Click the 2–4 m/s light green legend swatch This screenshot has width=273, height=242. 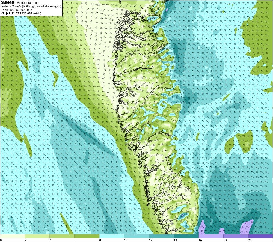[37, 236]
